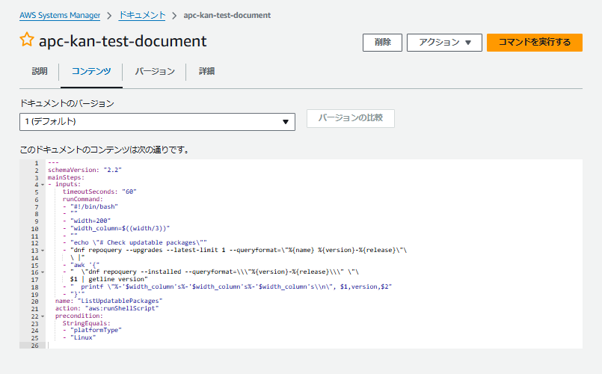Click the runCommand: line
Screen dimensions: 602x374
pyautogui.click(x=82, y=199)
